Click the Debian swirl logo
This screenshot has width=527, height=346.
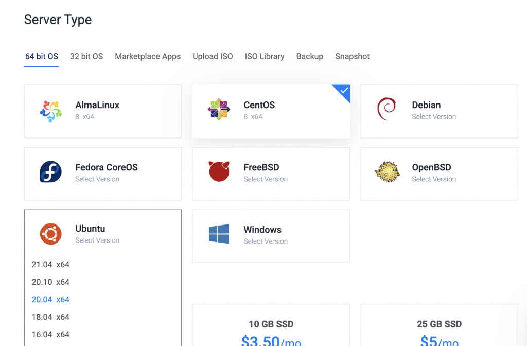387,109
